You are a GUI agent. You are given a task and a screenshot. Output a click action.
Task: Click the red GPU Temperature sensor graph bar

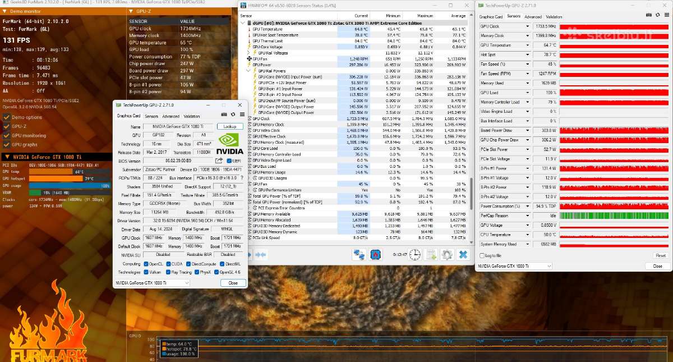point(614,45)
